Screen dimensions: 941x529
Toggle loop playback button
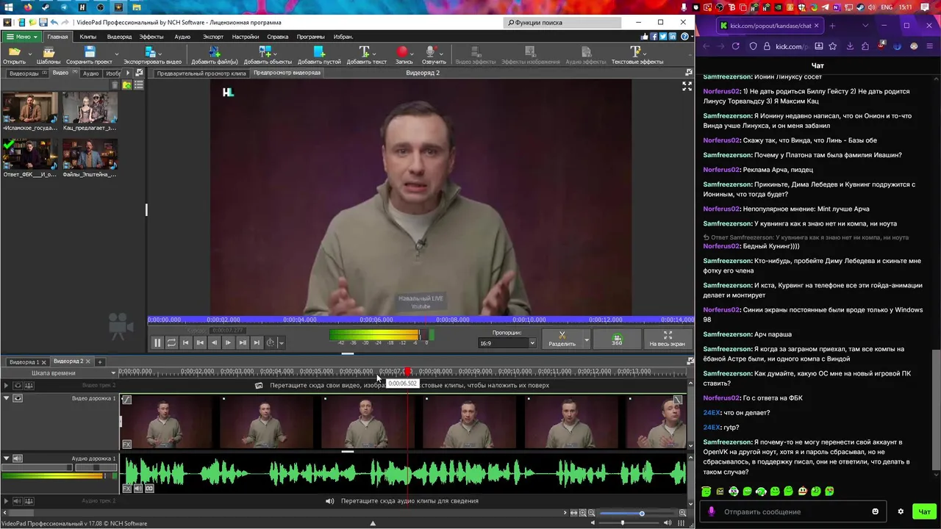171,342
